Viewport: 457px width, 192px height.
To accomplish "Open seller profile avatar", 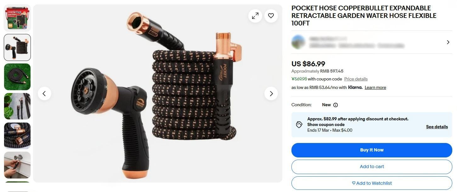I will coord(298,42).
